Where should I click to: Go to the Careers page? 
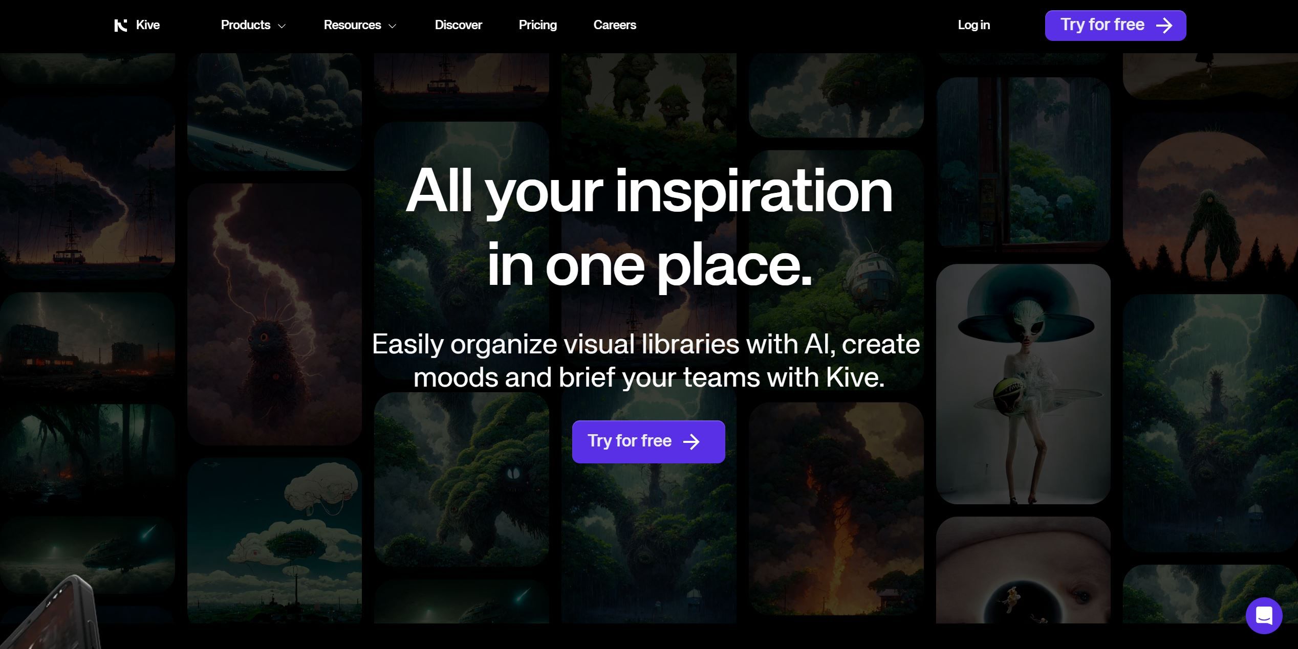tap(615, 25)
